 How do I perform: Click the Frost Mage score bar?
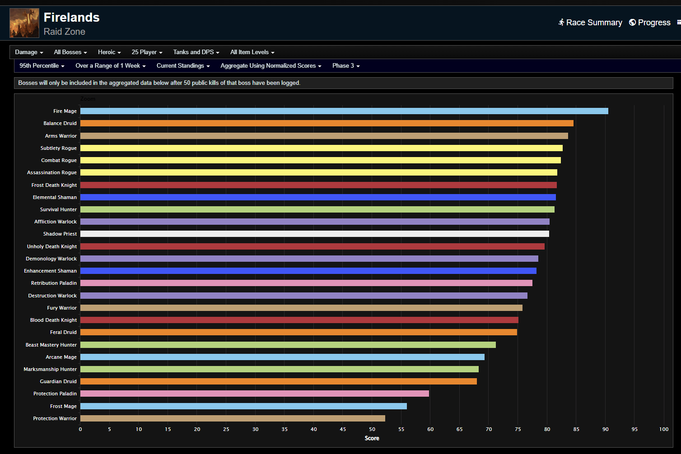coord(243,406)
